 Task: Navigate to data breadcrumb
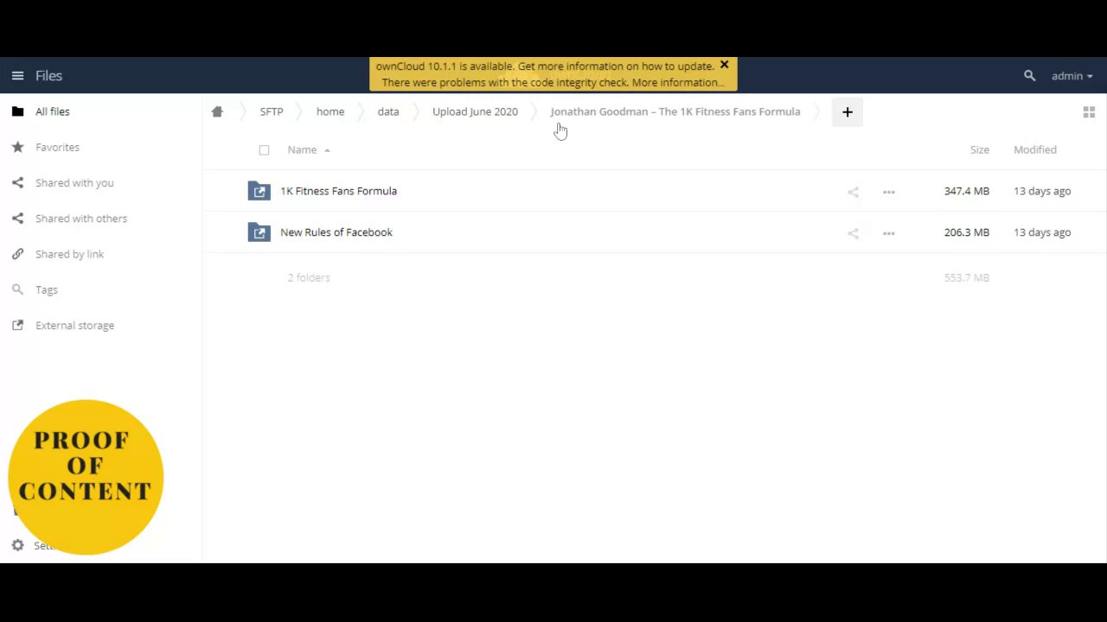point(388,111)
